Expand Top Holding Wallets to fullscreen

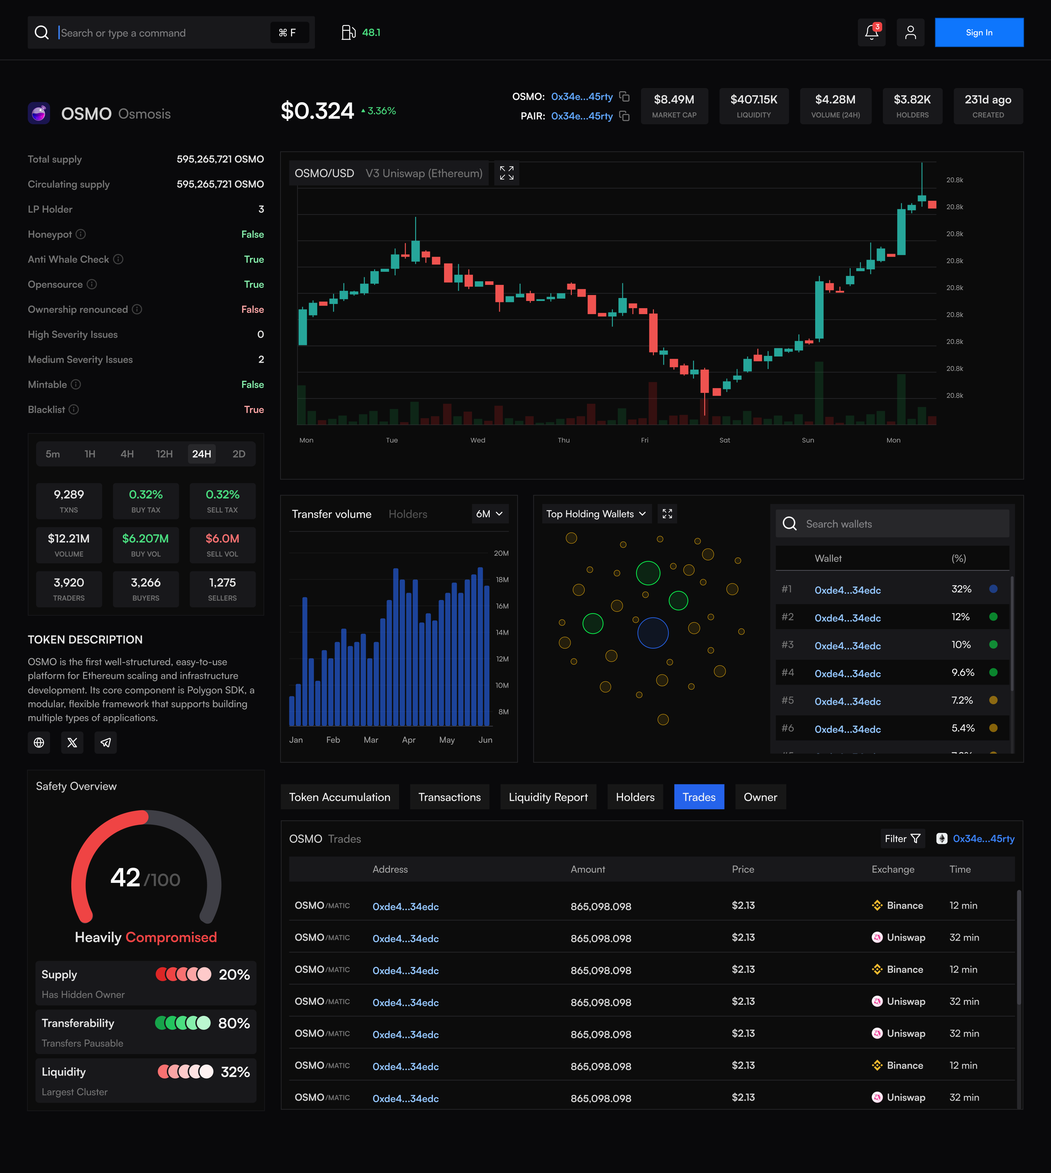[667, 514]
